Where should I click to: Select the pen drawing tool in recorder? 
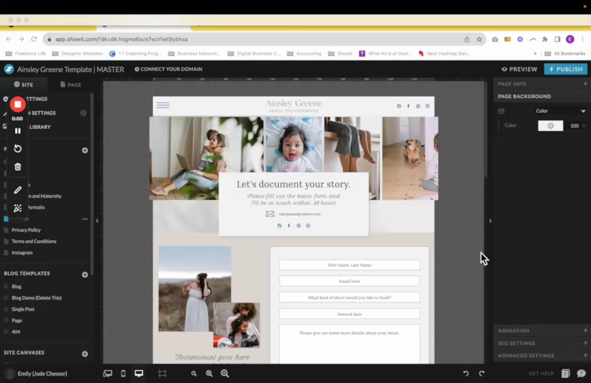click(x=18, y=190)
